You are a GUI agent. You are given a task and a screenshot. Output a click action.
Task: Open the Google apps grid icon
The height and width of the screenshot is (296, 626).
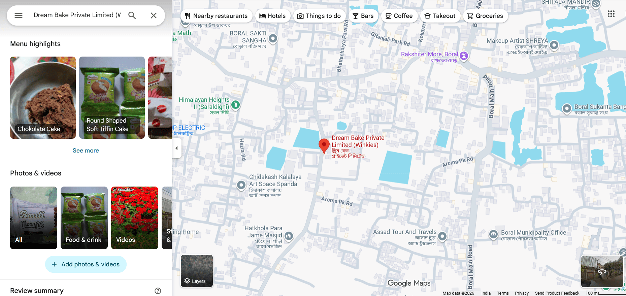(x=611, y=14)
